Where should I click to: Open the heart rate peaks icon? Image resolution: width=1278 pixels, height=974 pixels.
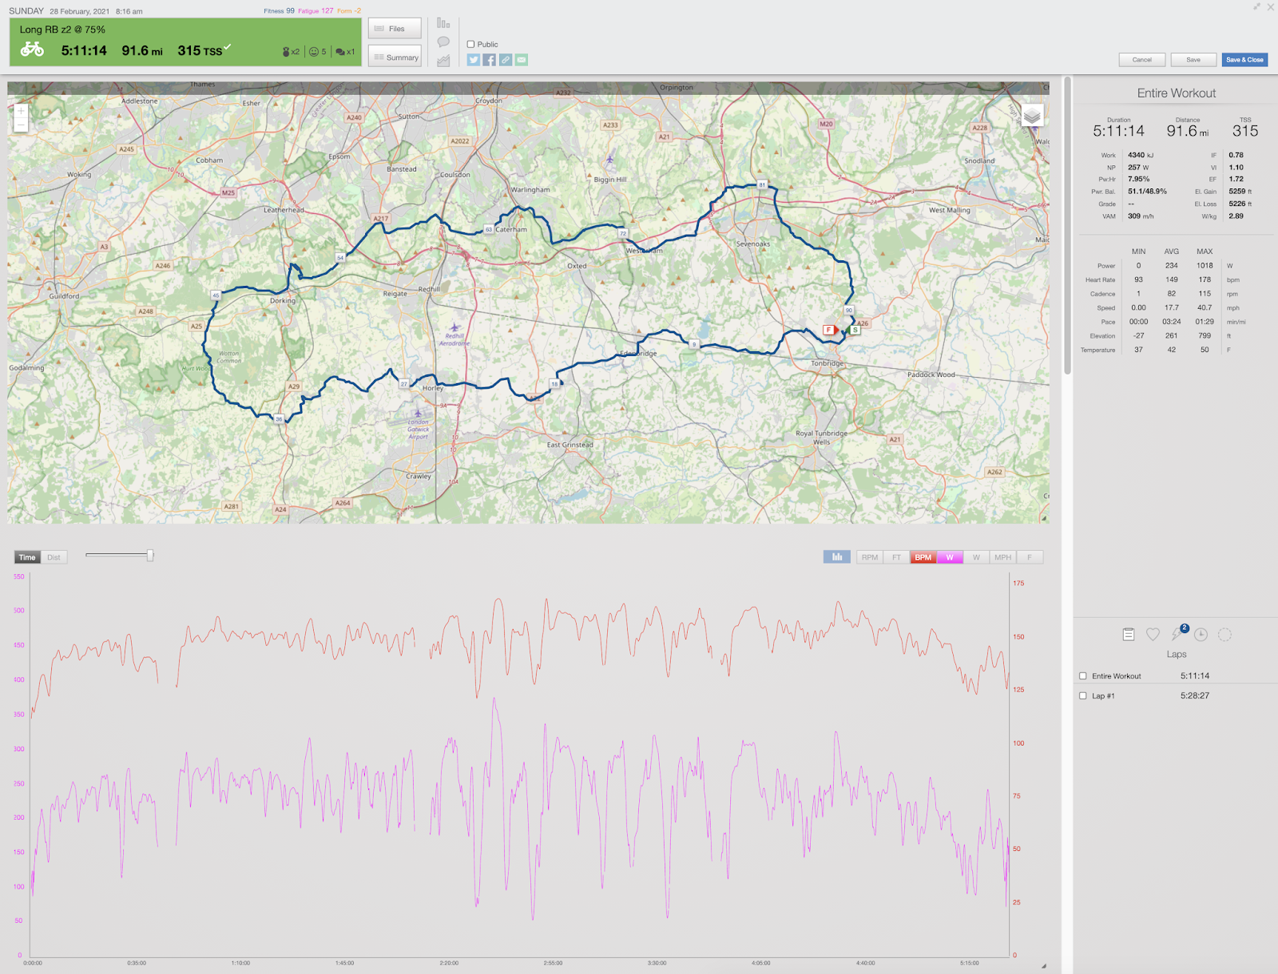tap(1153, 635)
